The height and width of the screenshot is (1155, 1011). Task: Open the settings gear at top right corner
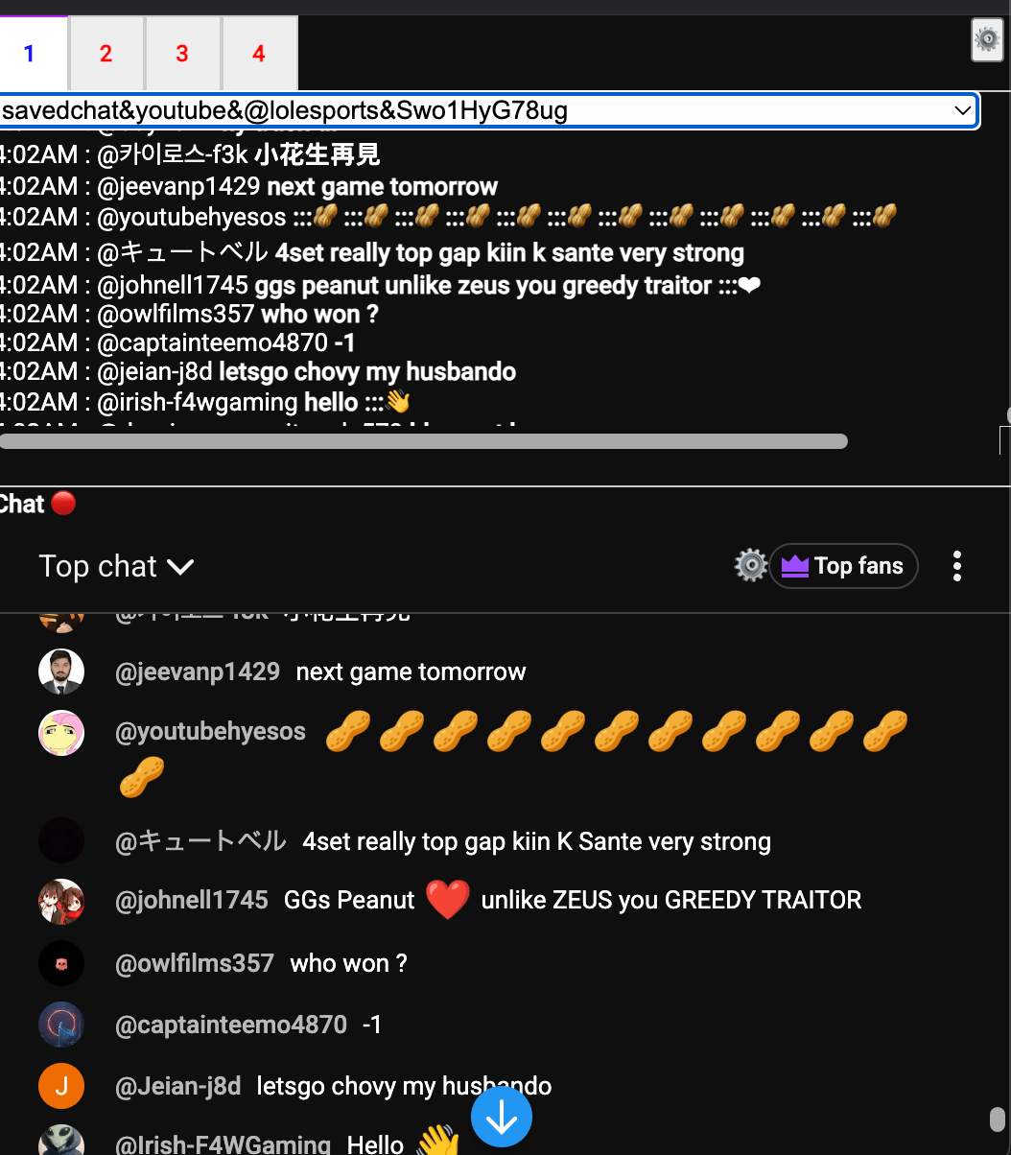click(x=987, y=39)
